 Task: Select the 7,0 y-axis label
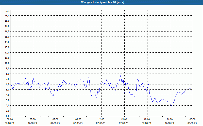coord(8,79)
